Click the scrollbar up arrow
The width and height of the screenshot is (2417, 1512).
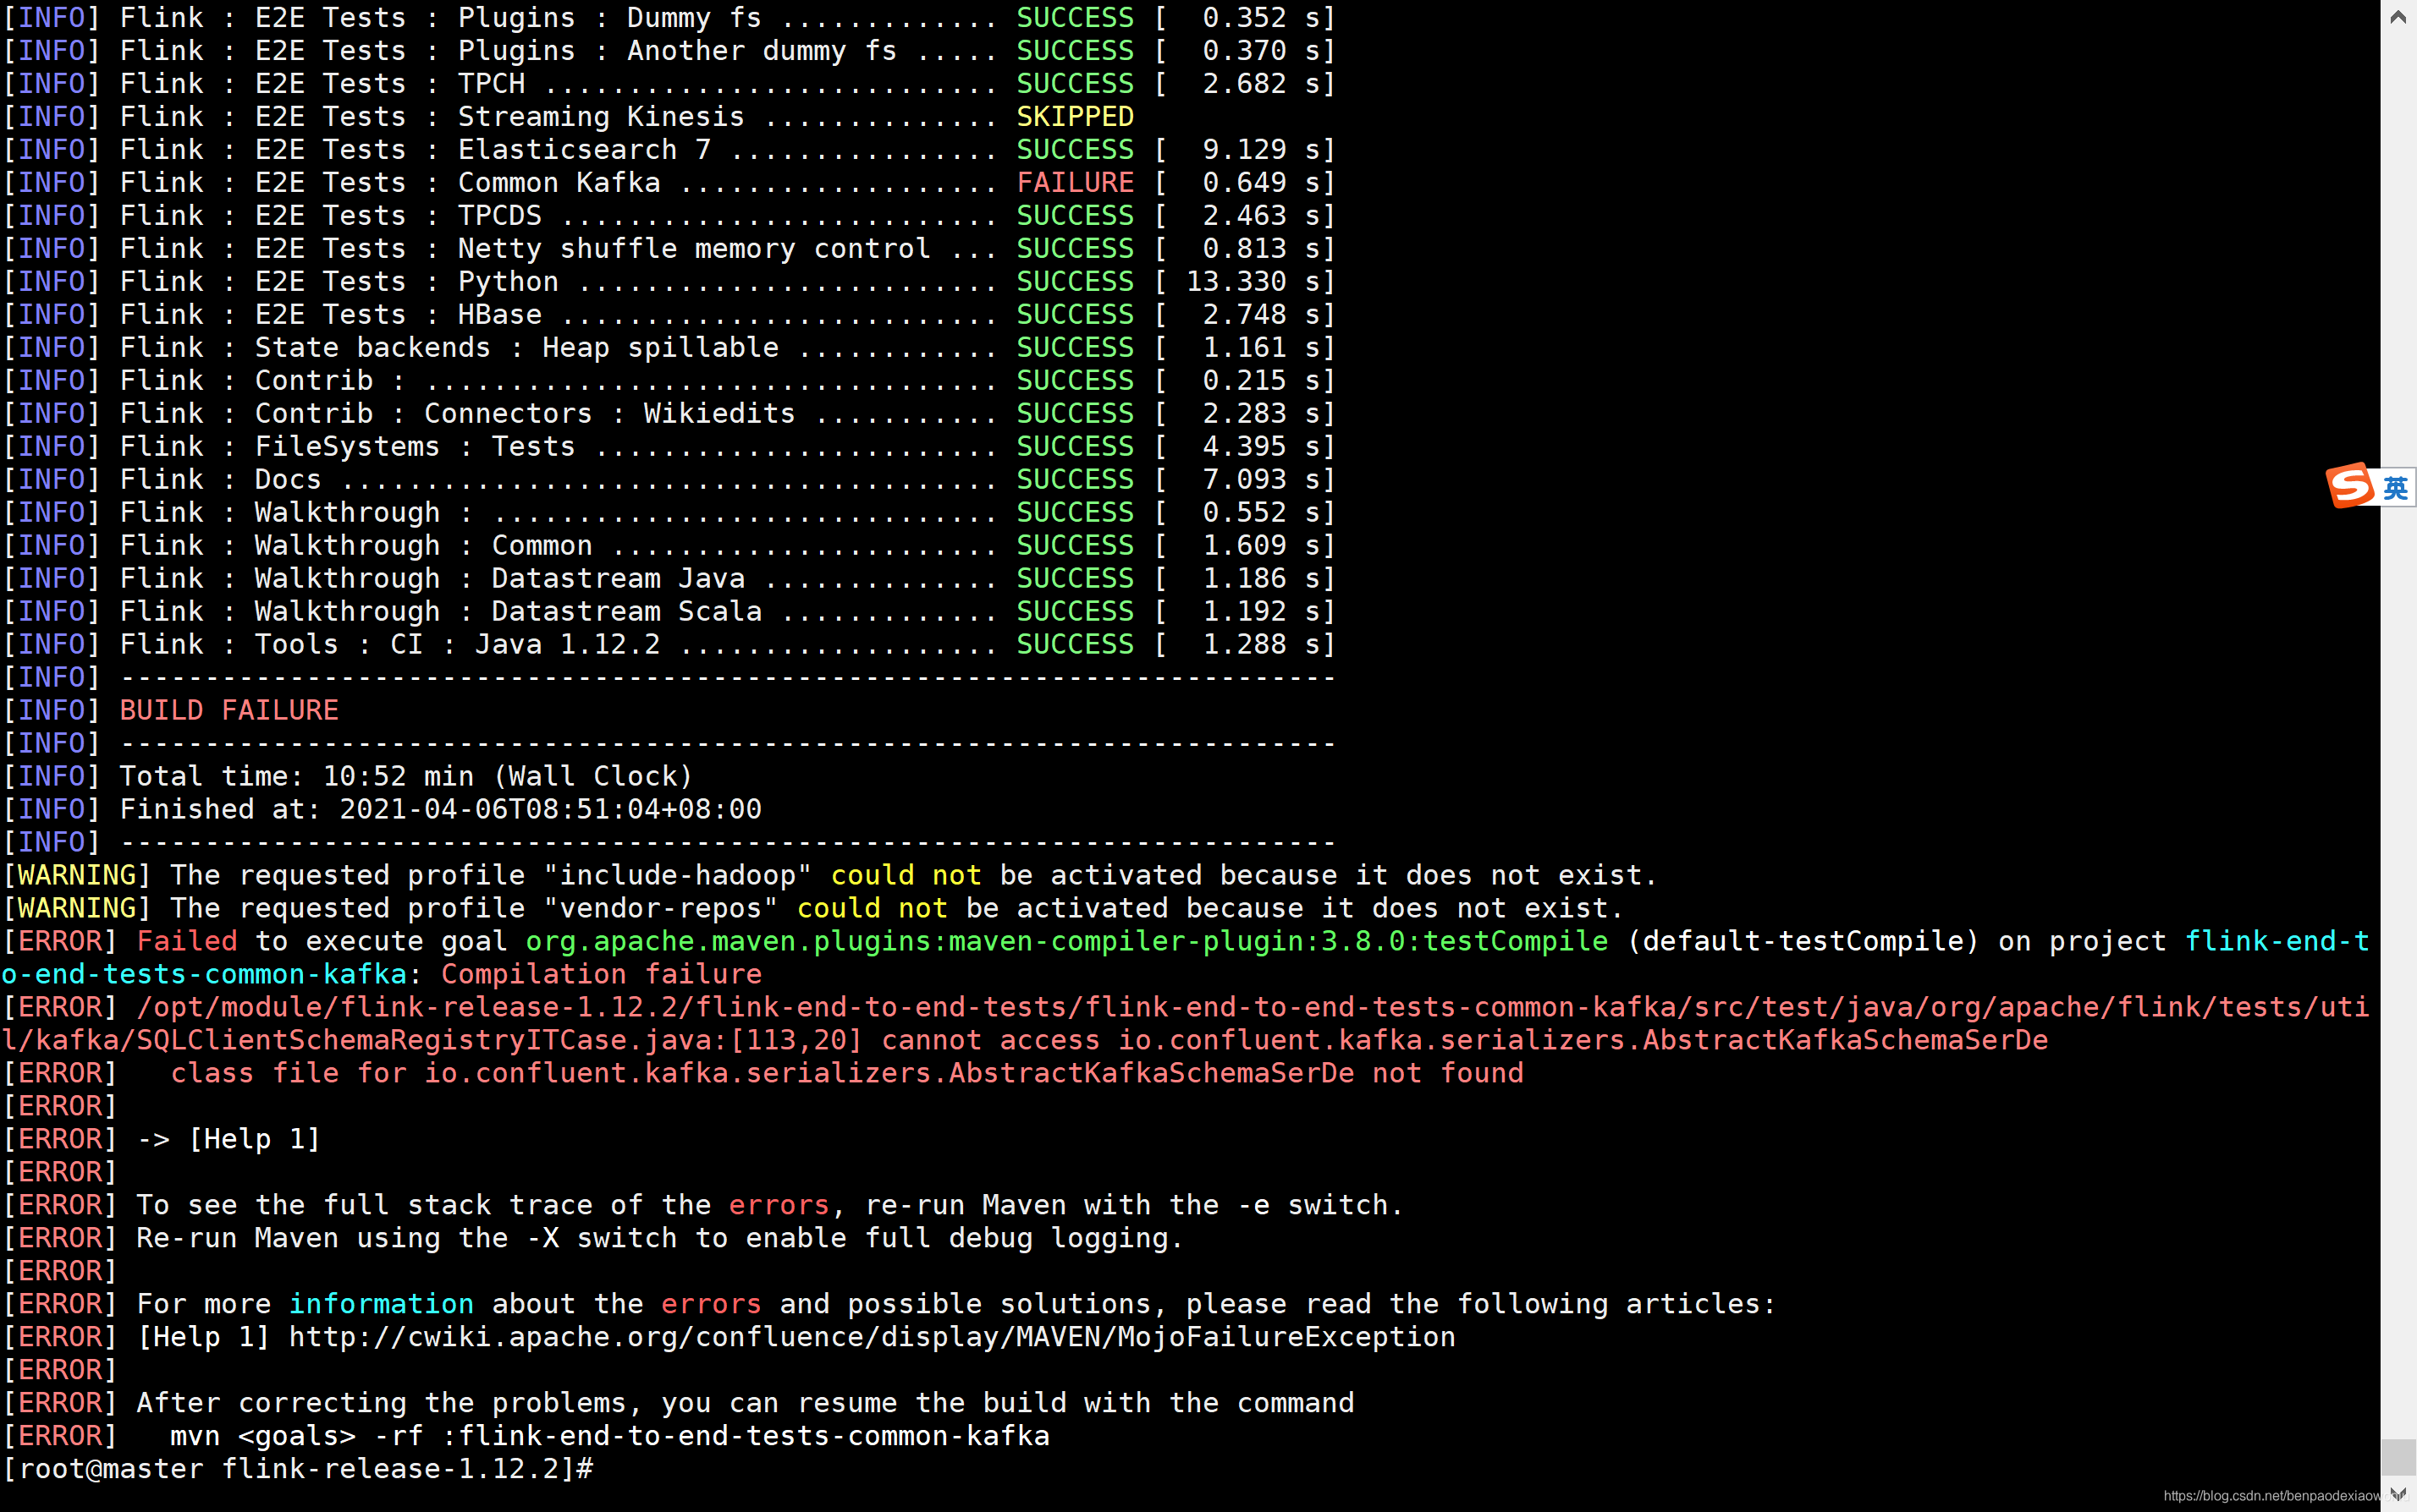(x=2398, y=17)
